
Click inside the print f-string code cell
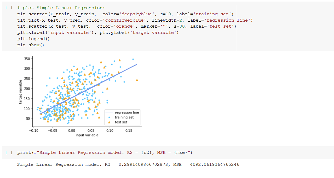click(x=105, y=152)
